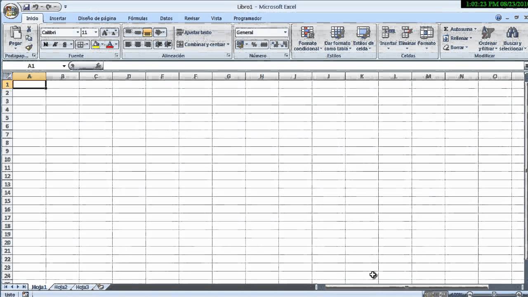Decrease indent in the alignment group
Screen dimensions: 528x297
click(x=158, y=45)
